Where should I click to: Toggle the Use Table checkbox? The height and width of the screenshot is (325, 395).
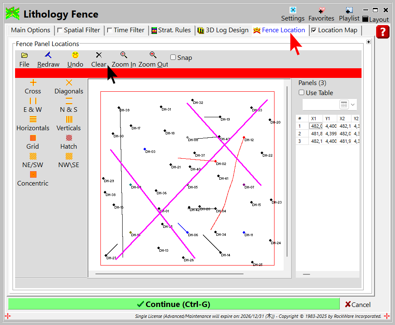(302, 93)
